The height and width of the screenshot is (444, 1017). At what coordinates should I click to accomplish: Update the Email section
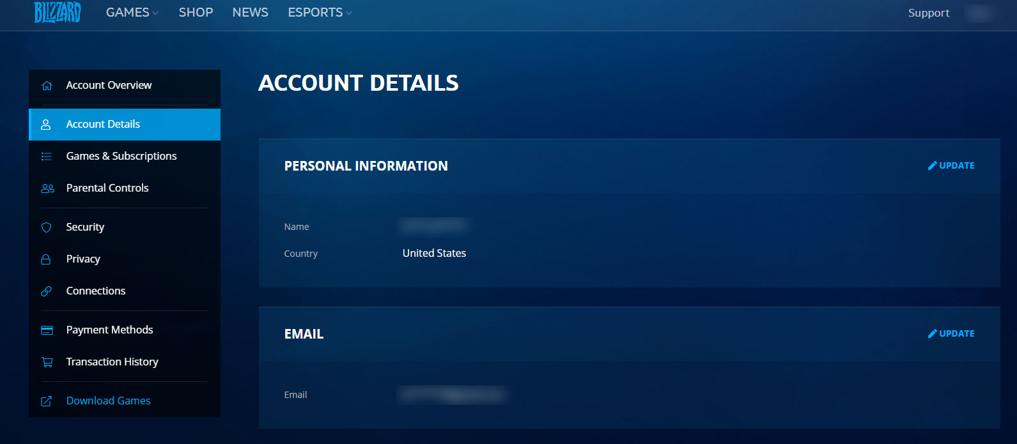(x=951, y=333)
